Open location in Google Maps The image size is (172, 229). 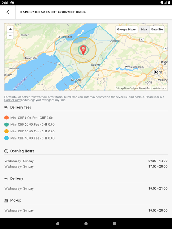(126, 30)
